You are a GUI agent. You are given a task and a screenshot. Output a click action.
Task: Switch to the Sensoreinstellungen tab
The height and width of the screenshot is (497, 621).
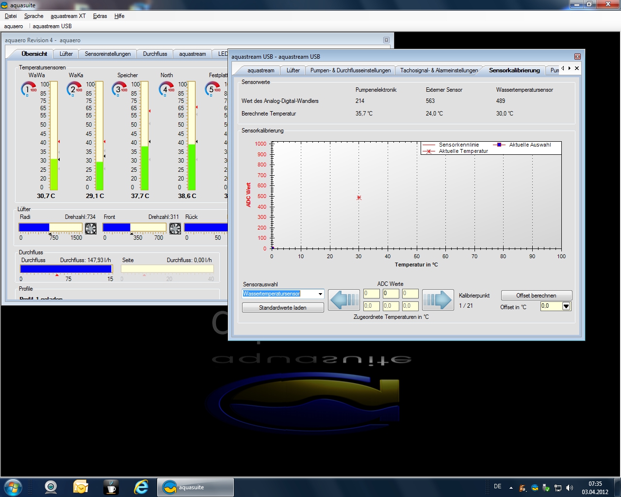click(x=108, y=54)
